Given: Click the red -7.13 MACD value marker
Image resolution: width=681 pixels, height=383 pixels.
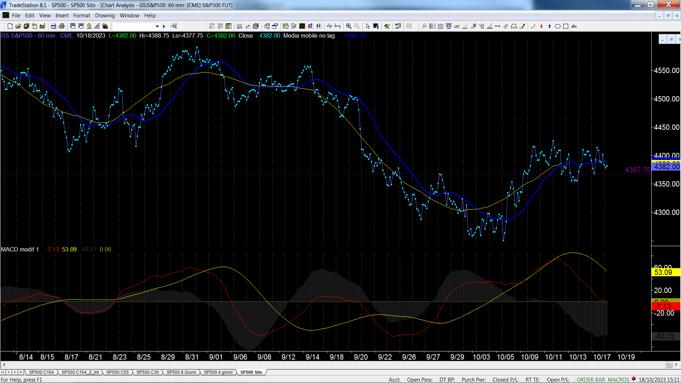Looking at the screenshot, I should tap(666, 306).
